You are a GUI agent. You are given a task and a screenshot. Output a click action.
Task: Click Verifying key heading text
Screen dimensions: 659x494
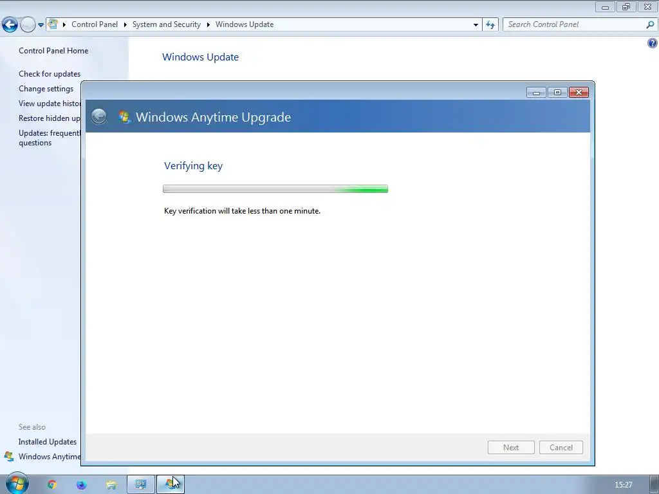193,165
